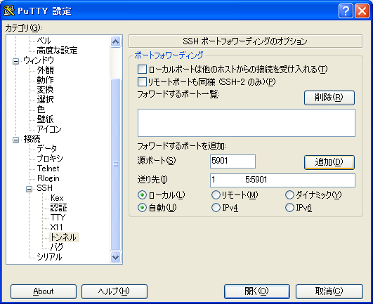Choose the IPv4 radio button
This screenshot has height=304, width=373.
point(216,208)
